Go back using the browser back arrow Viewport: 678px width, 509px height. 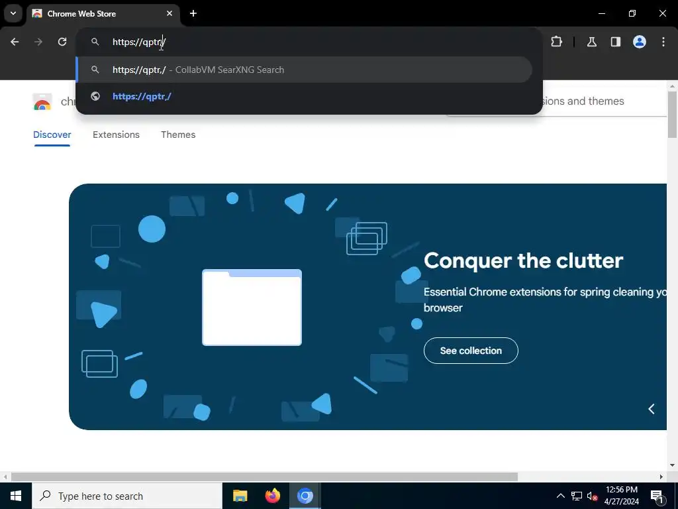(x=15, y=42)
